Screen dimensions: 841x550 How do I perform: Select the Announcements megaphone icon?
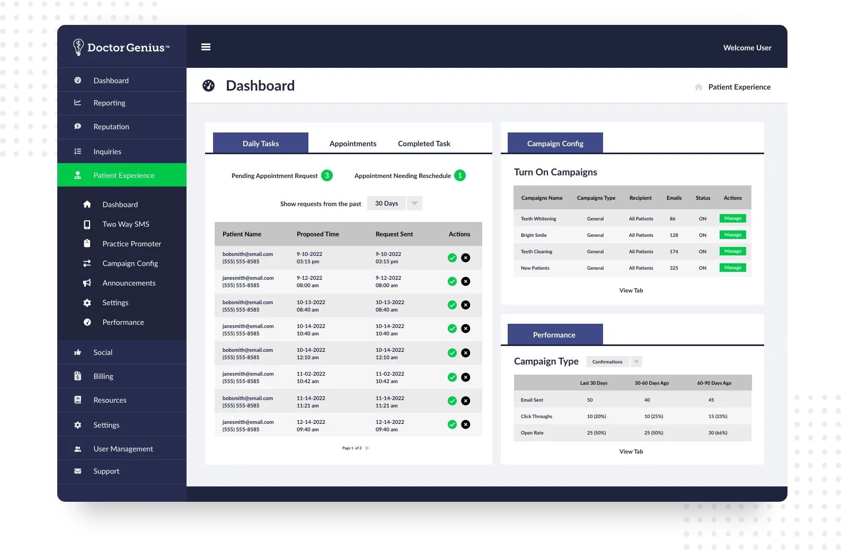pos(87,283)
